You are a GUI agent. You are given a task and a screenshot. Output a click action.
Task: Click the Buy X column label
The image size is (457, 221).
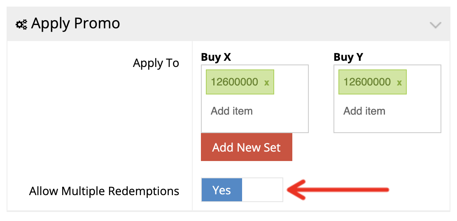click(x=216, y=57)
